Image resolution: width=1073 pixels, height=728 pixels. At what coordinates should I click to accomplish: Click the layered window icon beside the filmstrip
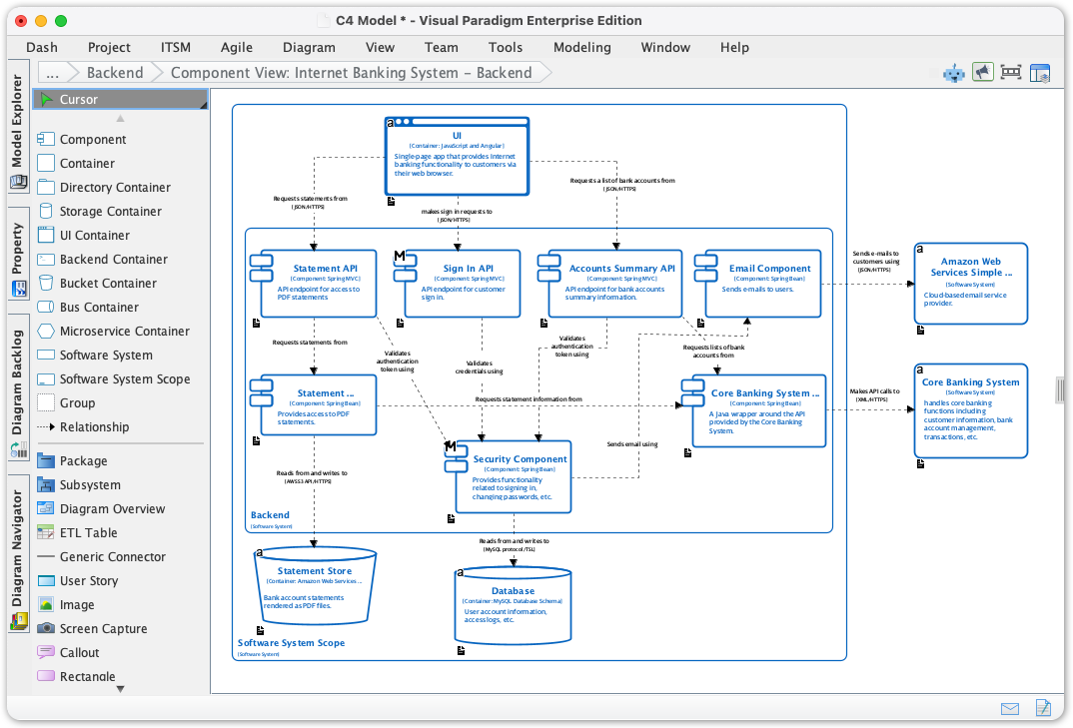(1039, 72)
